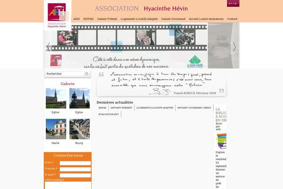Go to next slide with right arrow
Viewport: 283px width, 189px height.
(234, 47)
